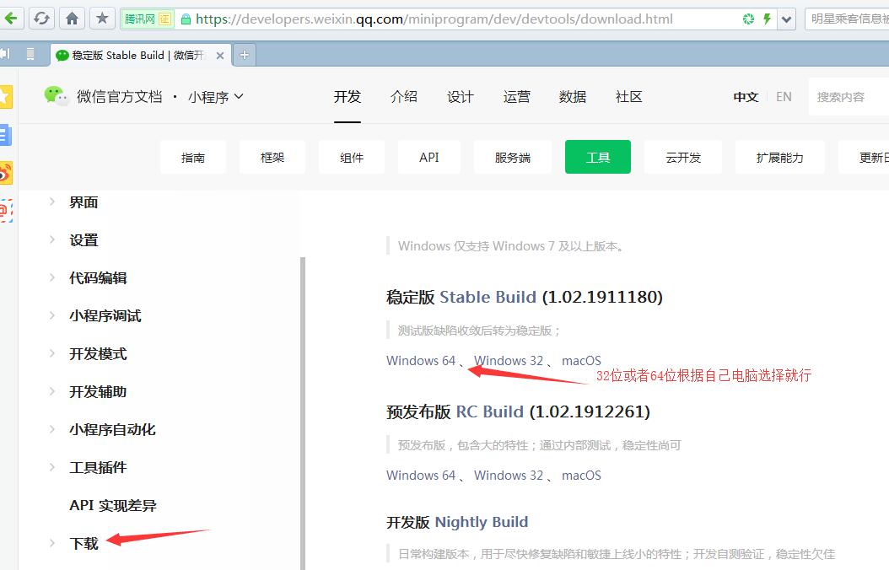Focus the 搜索内容 docs search field
This screenshot has width=889, height=570.
tap(849, 97)
